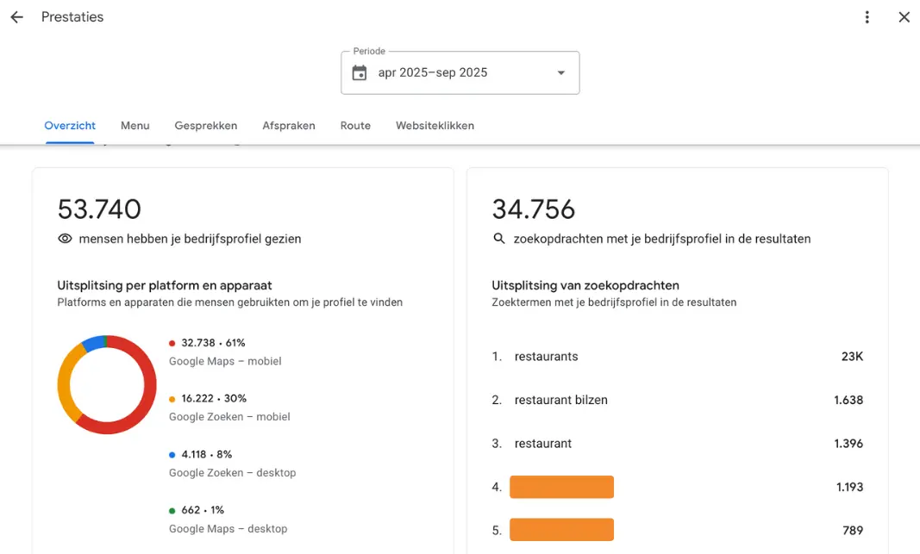The height and width of the screenshot is (554, 920).
Task: Open the Websiteklikken tab
Action: tap(435, 126)
